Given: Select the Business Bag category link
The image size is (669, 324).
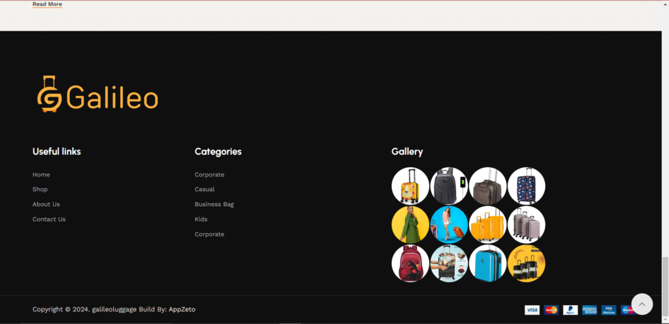Looking at the screenshot, I should click(x=214, y=204).
